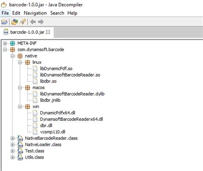Screen dimensions: 203x171
Task: Click the com.dynamsoft.barcode package icon
Action: (x=12, y=50)
